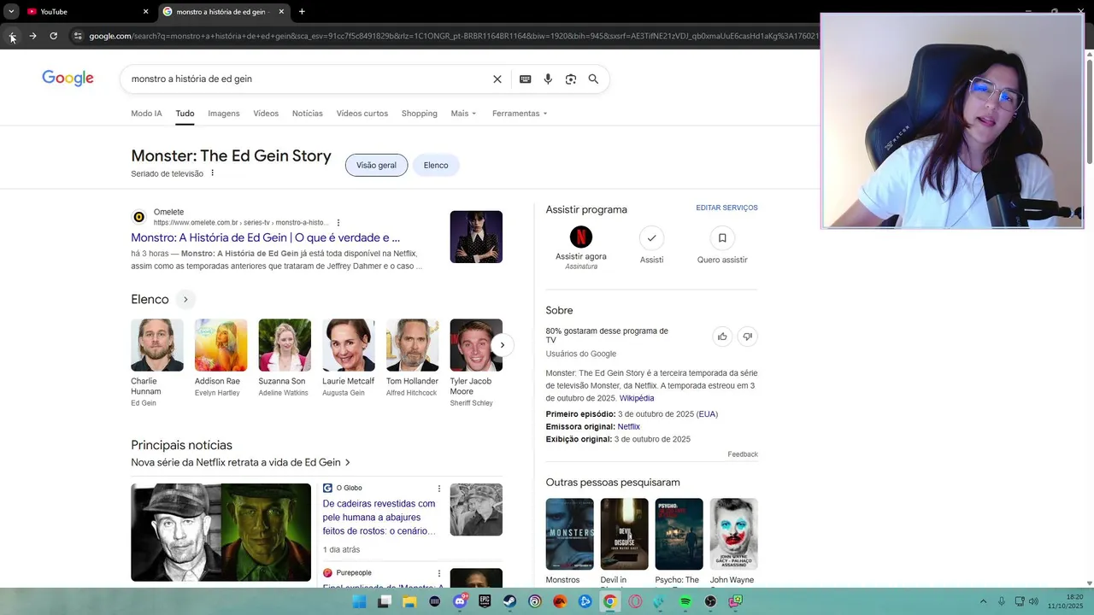Open the Wikipédia link
This screenshot has width=1094, height=615.
[637, 398]
